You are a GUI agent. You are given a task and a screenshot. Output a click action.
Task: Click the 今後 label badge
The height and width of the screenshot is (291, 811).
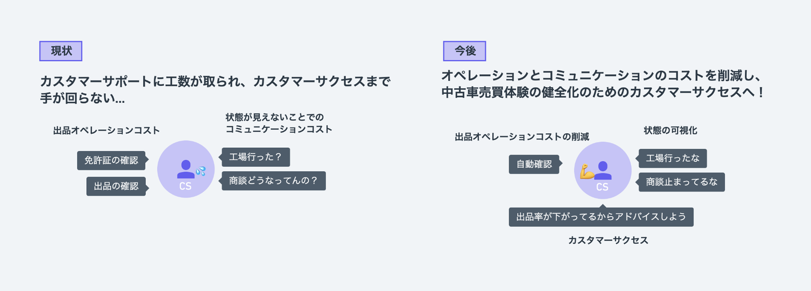(x=465, y=51)
